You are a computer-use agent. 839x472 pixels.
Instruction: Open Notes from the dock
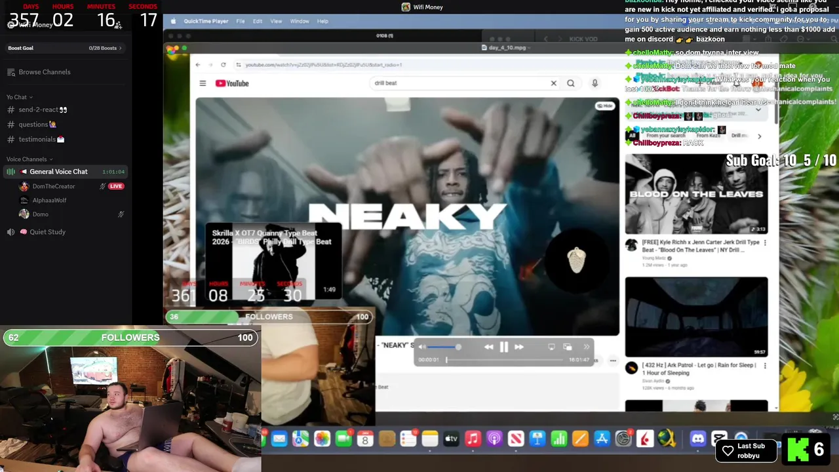pyautogui.click(x=429, y=439)
